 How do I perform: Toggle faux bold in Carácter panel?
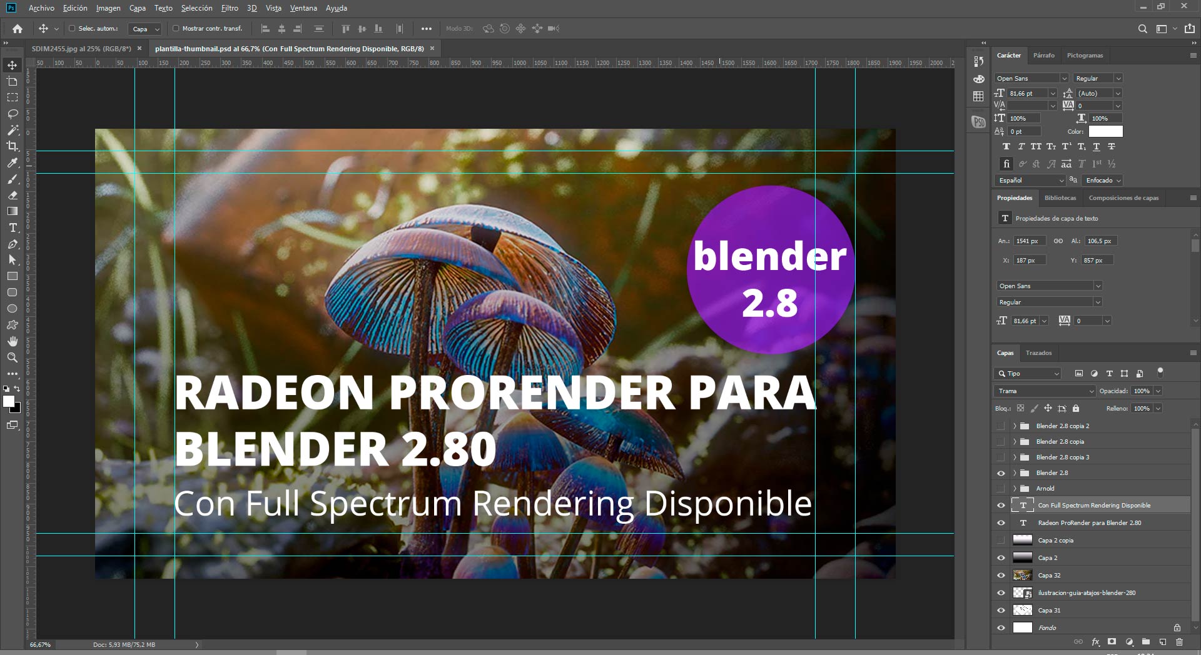[x=1006, y=147]
